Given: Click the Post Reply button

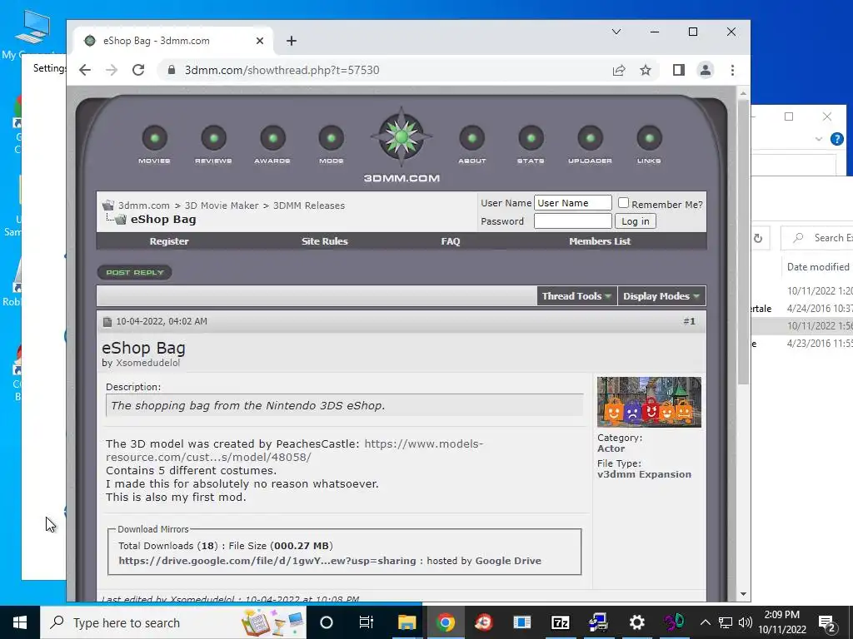Looking at the screenshot, I should click(x=134, y=272).
